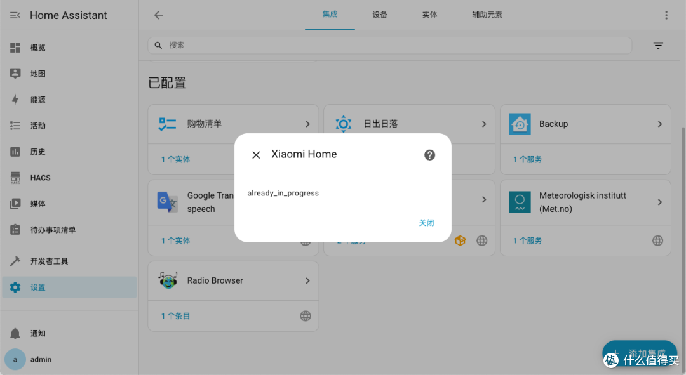Open 1 个服务 link under Backup

tap(528, 159)
